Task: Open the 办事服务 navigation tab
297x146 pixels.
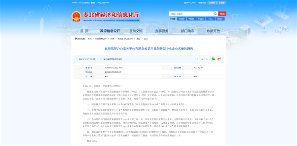Action: (162, 31)
